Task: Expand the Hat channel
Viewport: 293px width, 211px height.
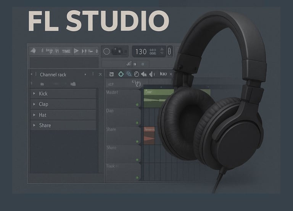Action: point(34,115)
